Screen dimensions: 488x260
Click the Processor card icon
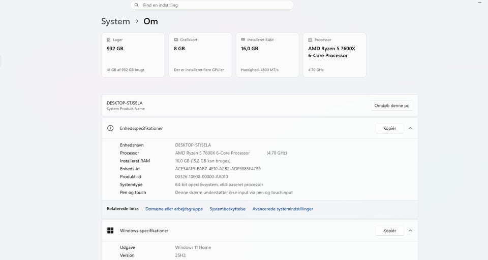[310, 40]
